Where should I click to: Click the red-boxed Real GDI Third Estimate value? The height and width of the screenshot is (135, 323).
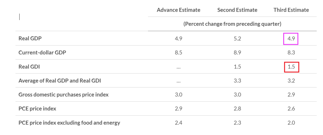pyautogui.click(x=291, y=67)
